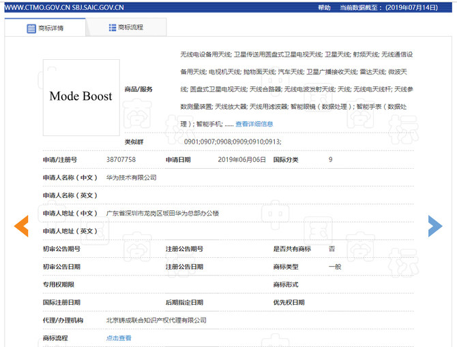
Task: Click the 商标形式 label
Action: 286,284
